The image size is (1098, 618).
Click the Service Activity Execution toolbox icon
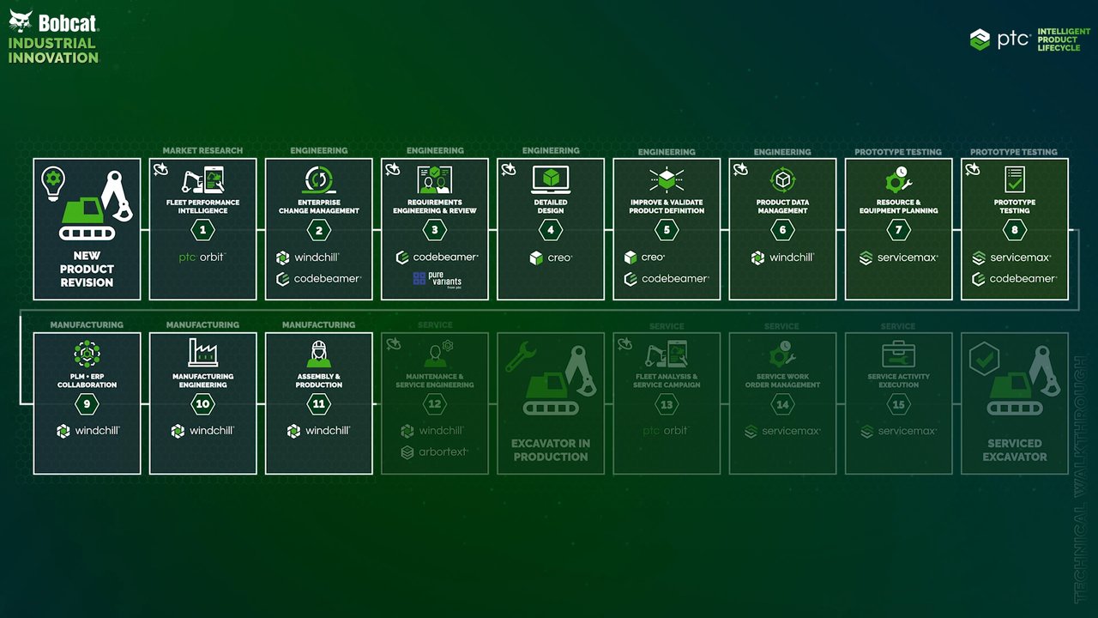898,354
